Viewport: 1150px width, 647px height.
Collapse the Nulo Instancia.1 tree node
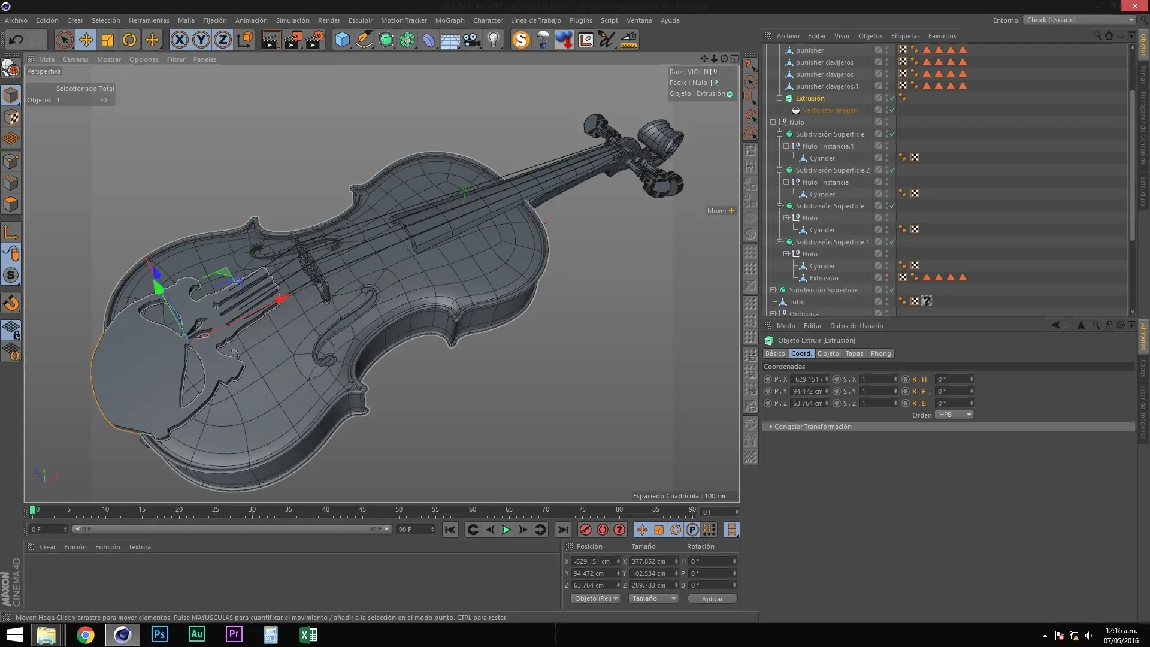786,146
